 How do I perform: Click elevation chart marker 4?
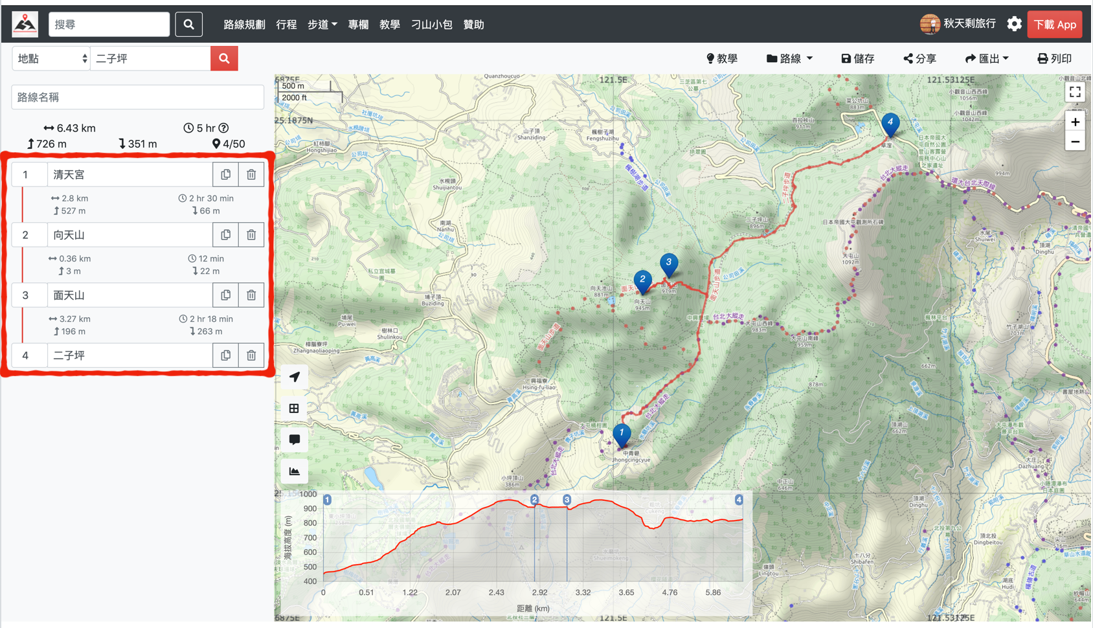[x=739, y=500]
